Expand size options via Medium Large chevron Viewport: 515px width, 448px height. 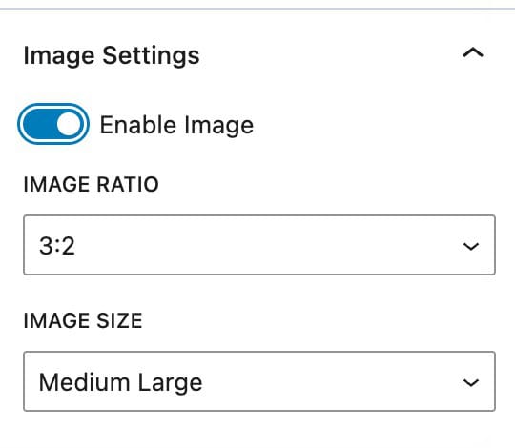[471, 382]
